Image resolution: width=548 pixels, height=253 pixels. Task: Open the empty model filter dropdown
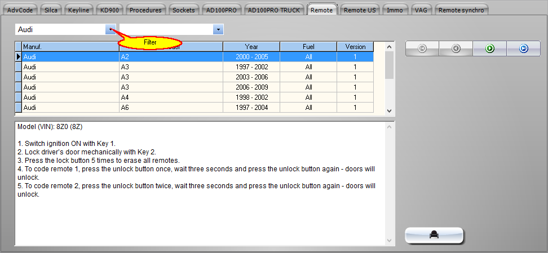coord(218,29)
